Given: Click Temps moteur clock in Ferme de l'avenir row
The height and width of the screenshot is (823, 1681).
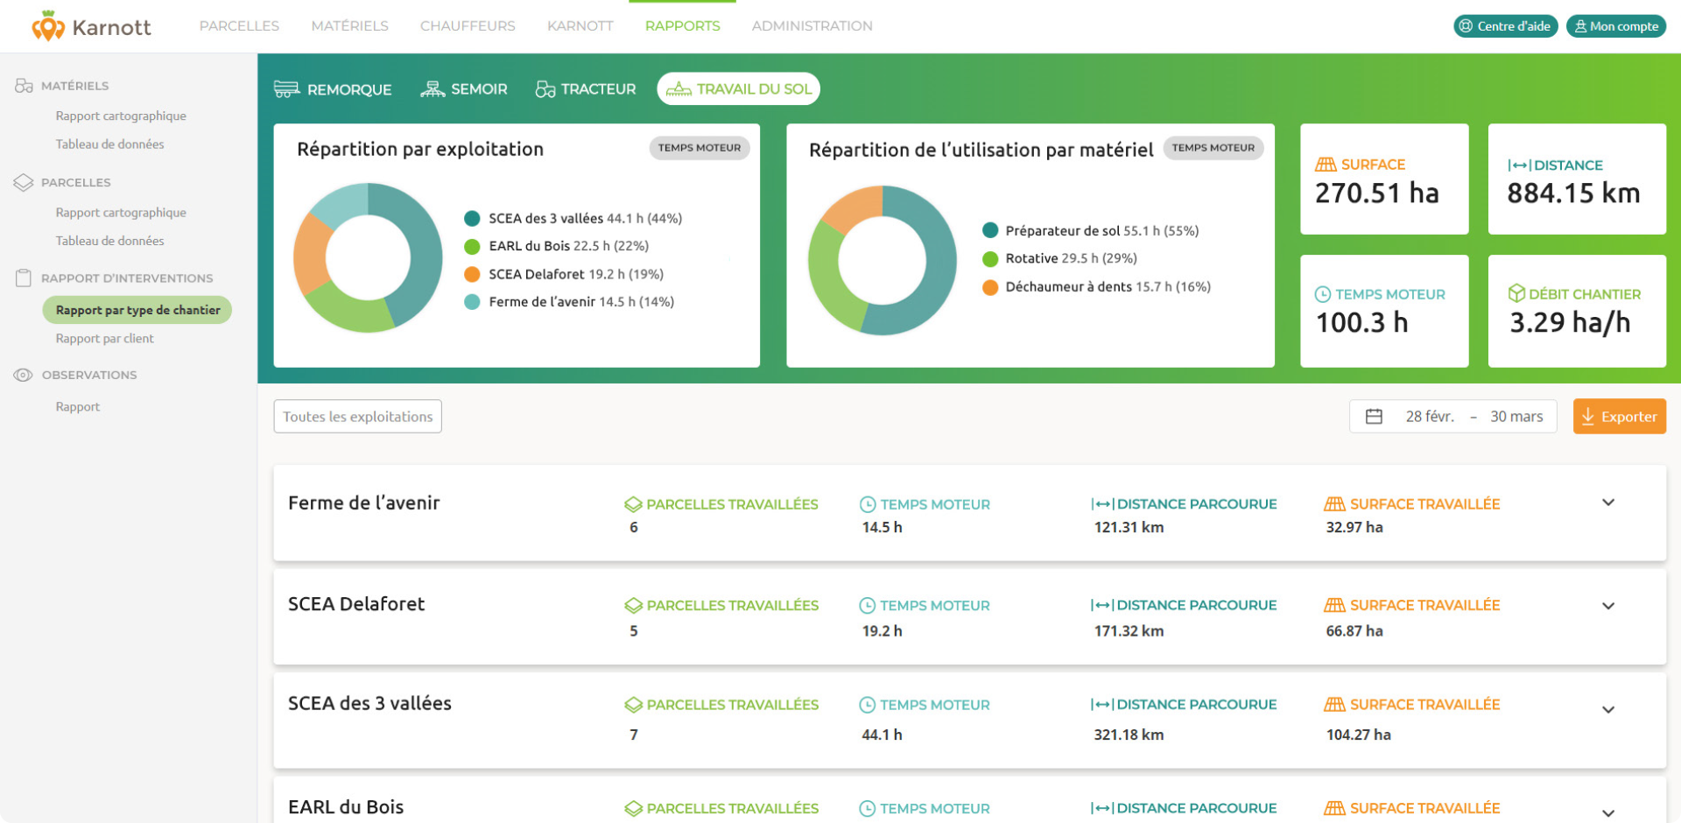Looking at the screenshot, I should tap(868, 504).
